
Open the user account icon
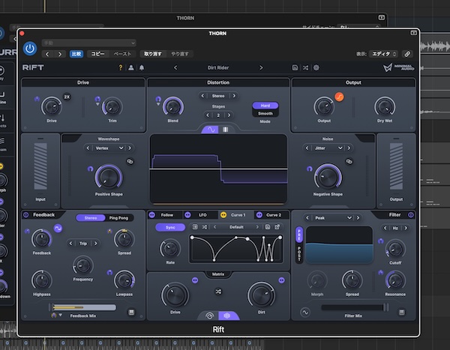(130, 67)
